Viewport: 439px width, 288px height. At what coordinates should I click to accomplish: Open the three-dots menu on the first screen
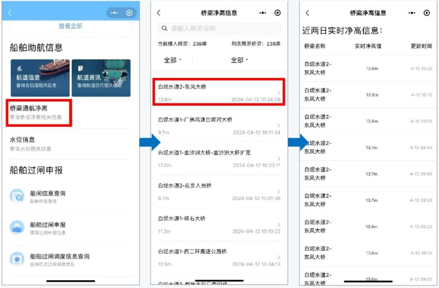[x=114, y=13]
